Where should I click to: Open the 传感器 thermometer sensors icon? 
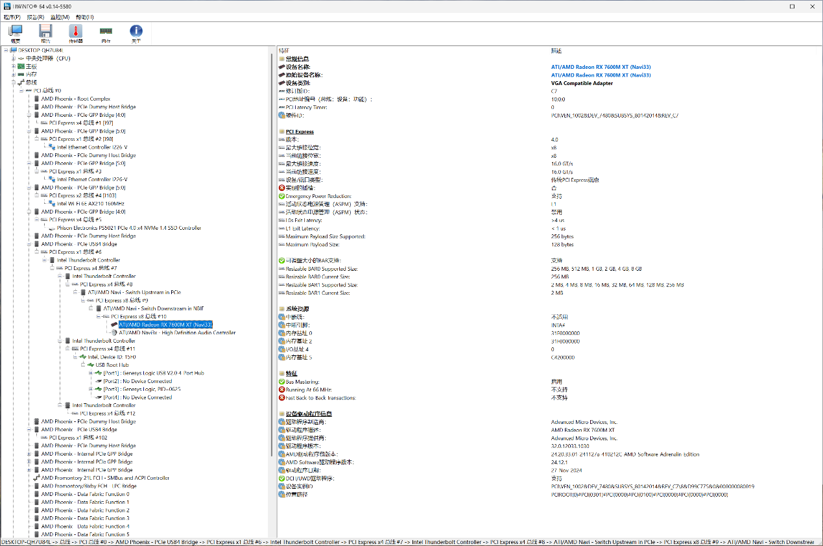[x=76, y=33]
